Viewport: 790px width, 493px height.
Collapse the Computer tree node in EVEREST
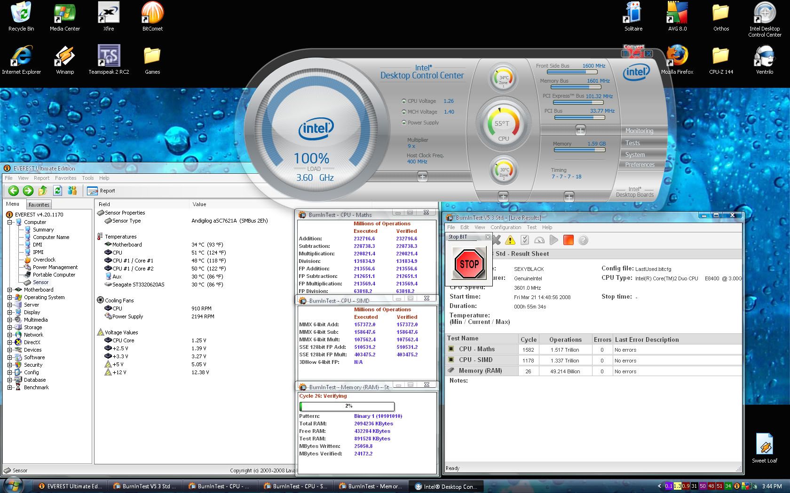click(x=10, y=222)
